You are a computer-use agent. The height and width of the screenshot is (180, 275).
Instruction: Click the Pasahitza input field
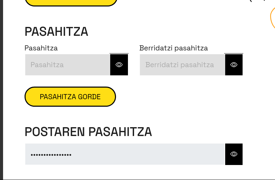pos(68,65)
